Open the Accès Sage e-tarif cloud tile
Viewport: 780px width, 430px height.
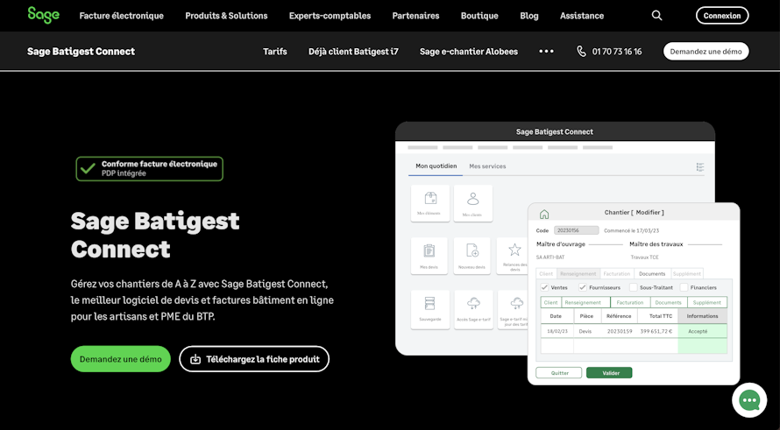(473, 309)
